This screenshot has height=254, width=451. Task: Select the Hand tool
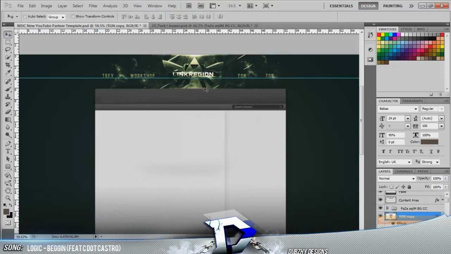coord(8,191)
